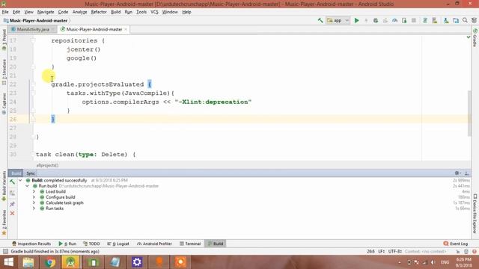
Task: Click Attach debugger to Android process icon
Action: [404, 20]
